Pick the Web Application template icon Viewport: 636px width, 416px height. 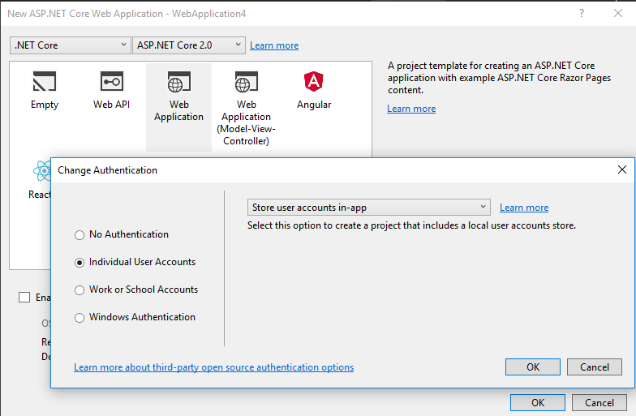[178, 81]
